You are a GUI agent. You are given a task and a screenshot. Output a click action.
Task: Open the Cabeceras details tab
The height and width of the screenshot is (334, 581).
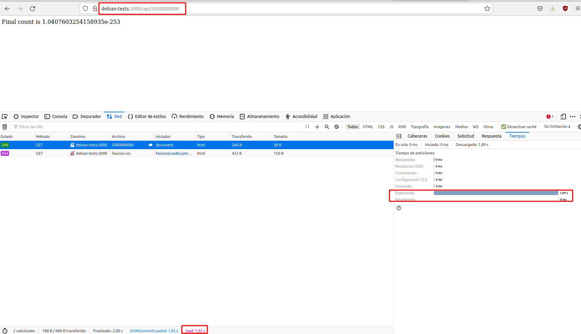click(x=417, y=136)
